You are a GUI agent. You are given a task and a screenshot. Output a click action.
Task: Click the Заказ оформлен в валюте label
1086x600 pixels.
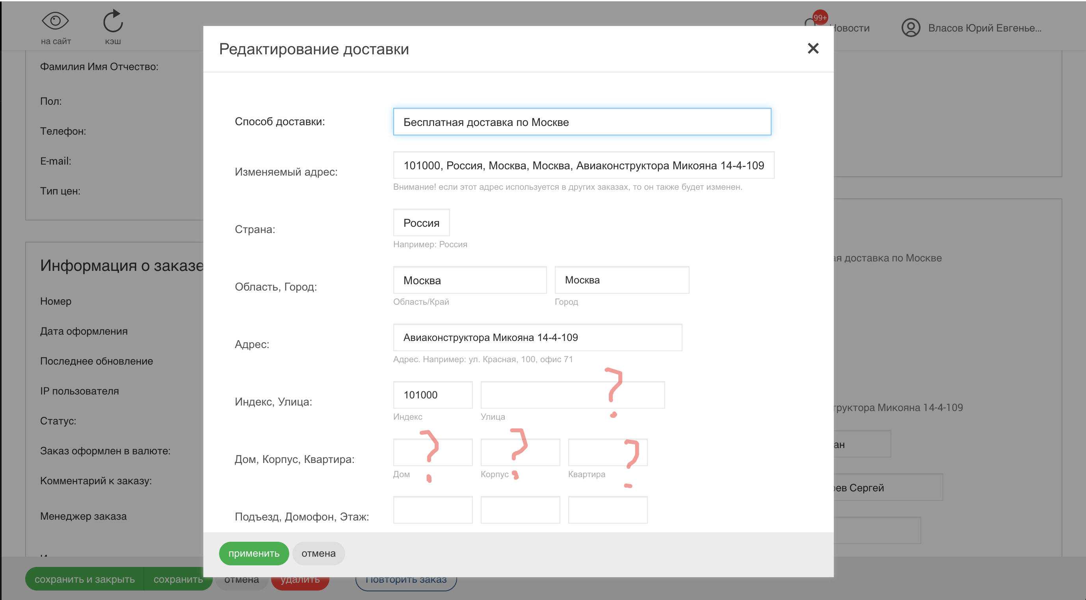[x=105, y=451]
